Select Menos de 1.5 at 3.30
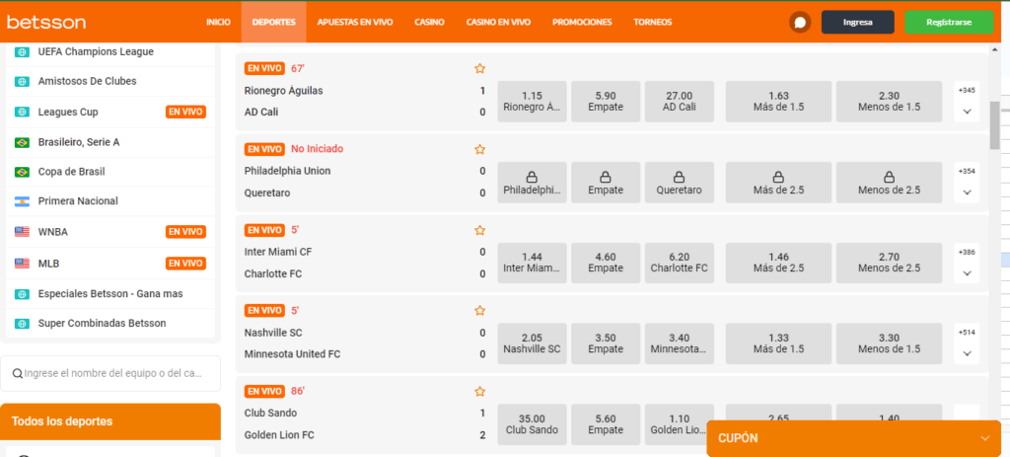This screenshot has width=1010, height=457. pyautogui.click(x=889, y=344)
